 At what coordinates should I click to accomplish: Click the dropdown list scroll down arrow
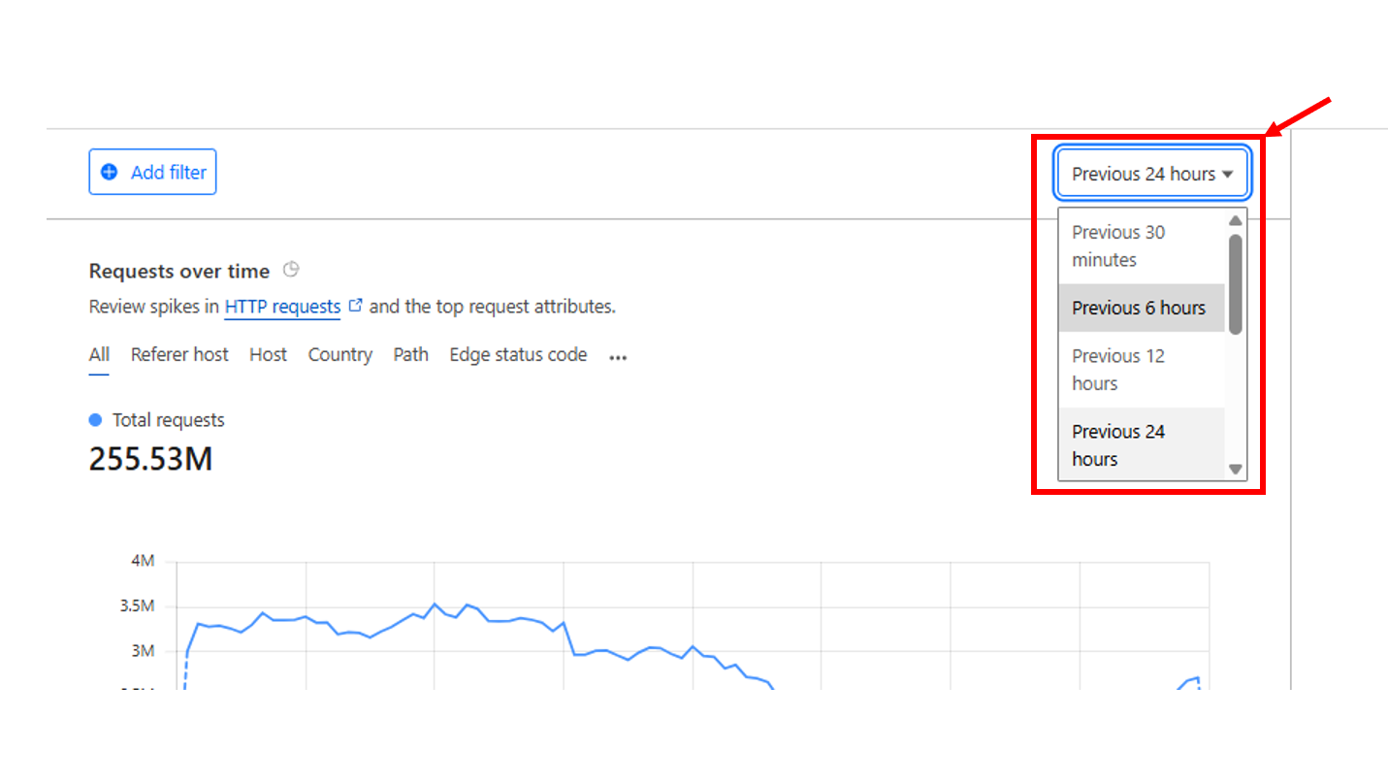pos(1235,470)
